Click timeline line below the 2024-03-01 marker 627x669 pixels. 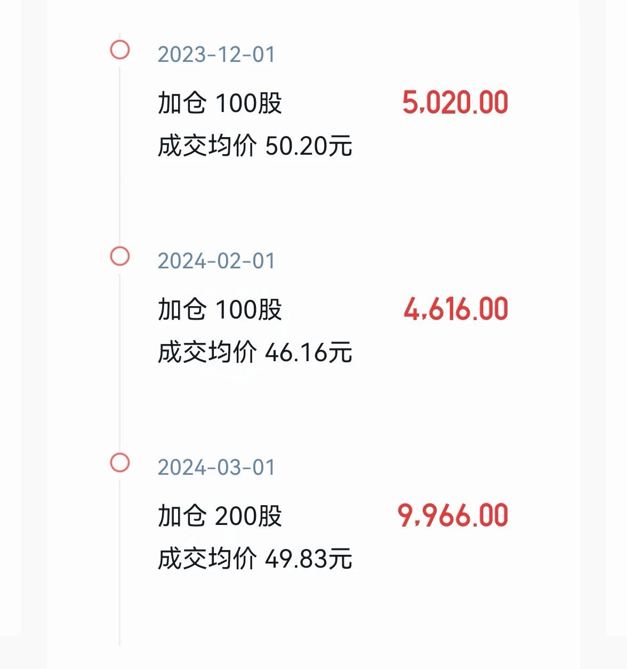point(120,559)
